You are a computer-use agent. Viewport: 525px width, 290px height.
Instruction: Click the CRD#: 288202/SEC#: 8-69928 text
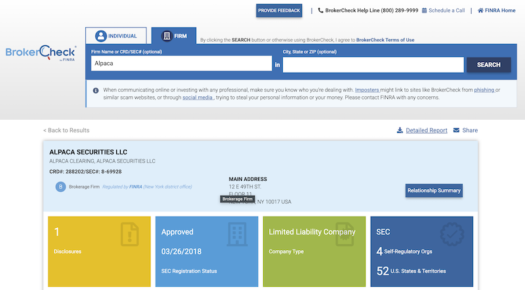click(85, 172)
